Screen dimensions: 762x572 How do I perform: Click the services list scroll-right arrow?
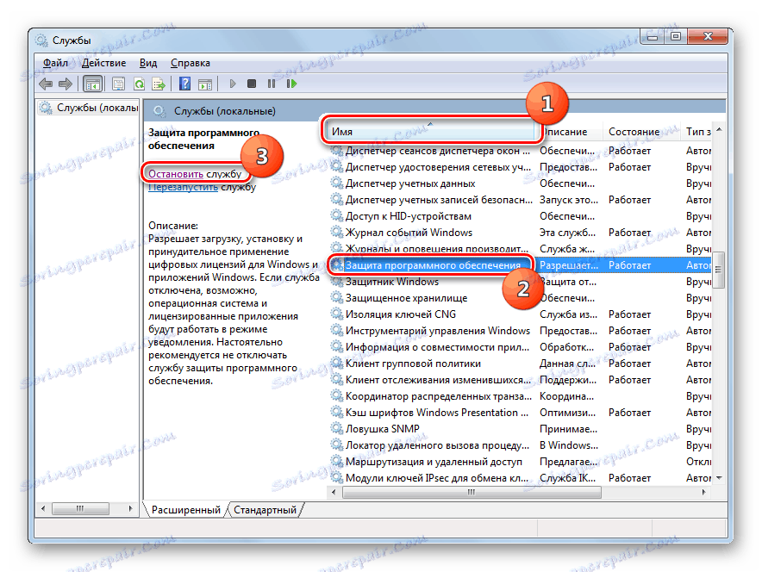point(703,493)
